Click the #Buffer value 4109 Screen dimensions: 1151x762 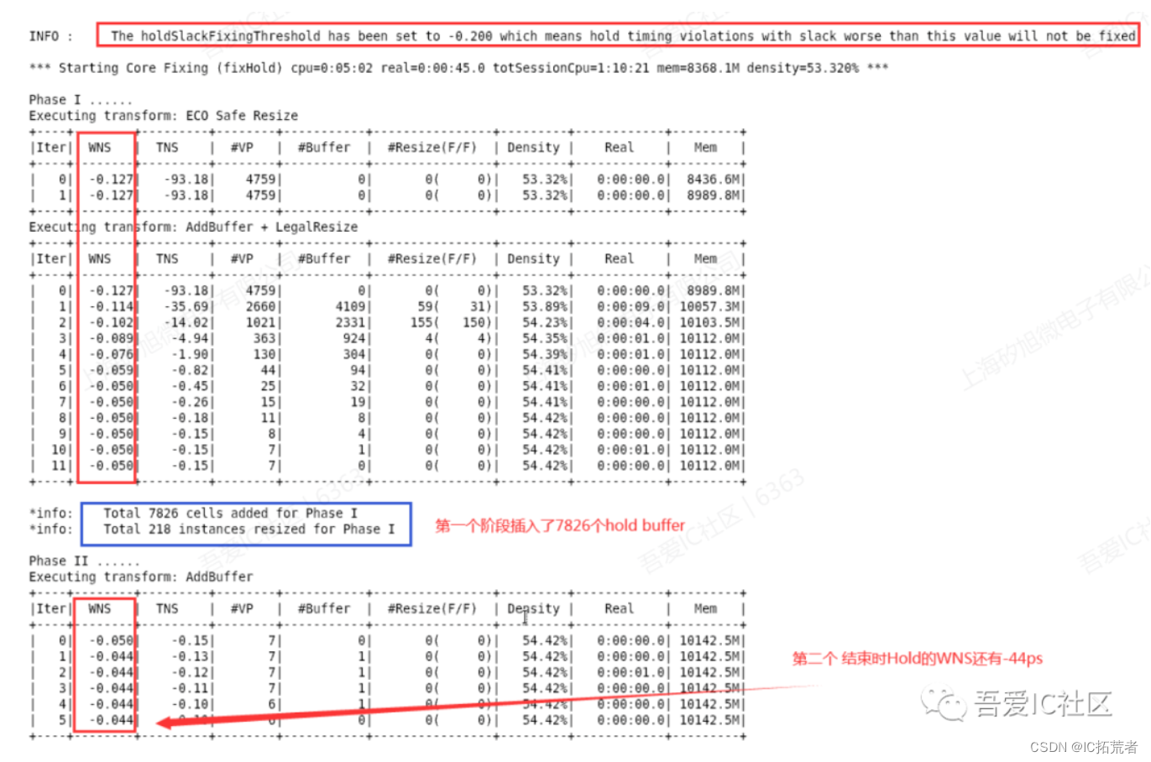pyautogui.click(x=351, y=307)
